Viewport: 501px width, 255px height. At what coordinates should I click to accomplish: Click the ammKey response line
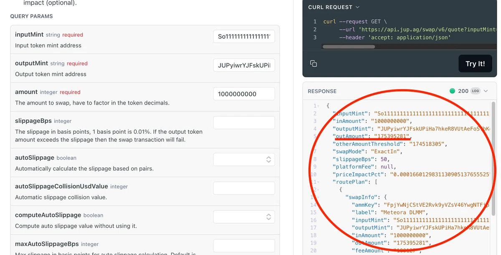pyautogui.click(x=421, y=205)
